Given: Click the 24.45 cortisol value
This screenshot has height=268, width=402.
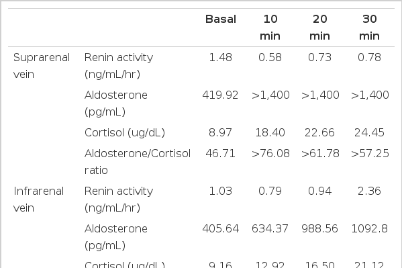Looking at the screenshot, I should [369, 133].
